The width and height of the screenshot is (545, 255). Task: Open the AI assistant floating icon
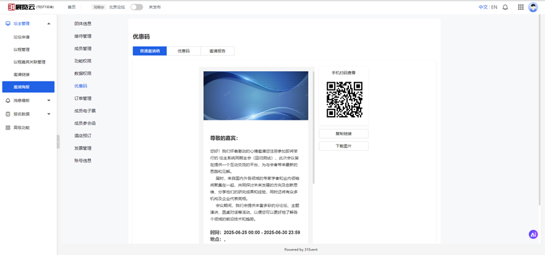[533, 234]
